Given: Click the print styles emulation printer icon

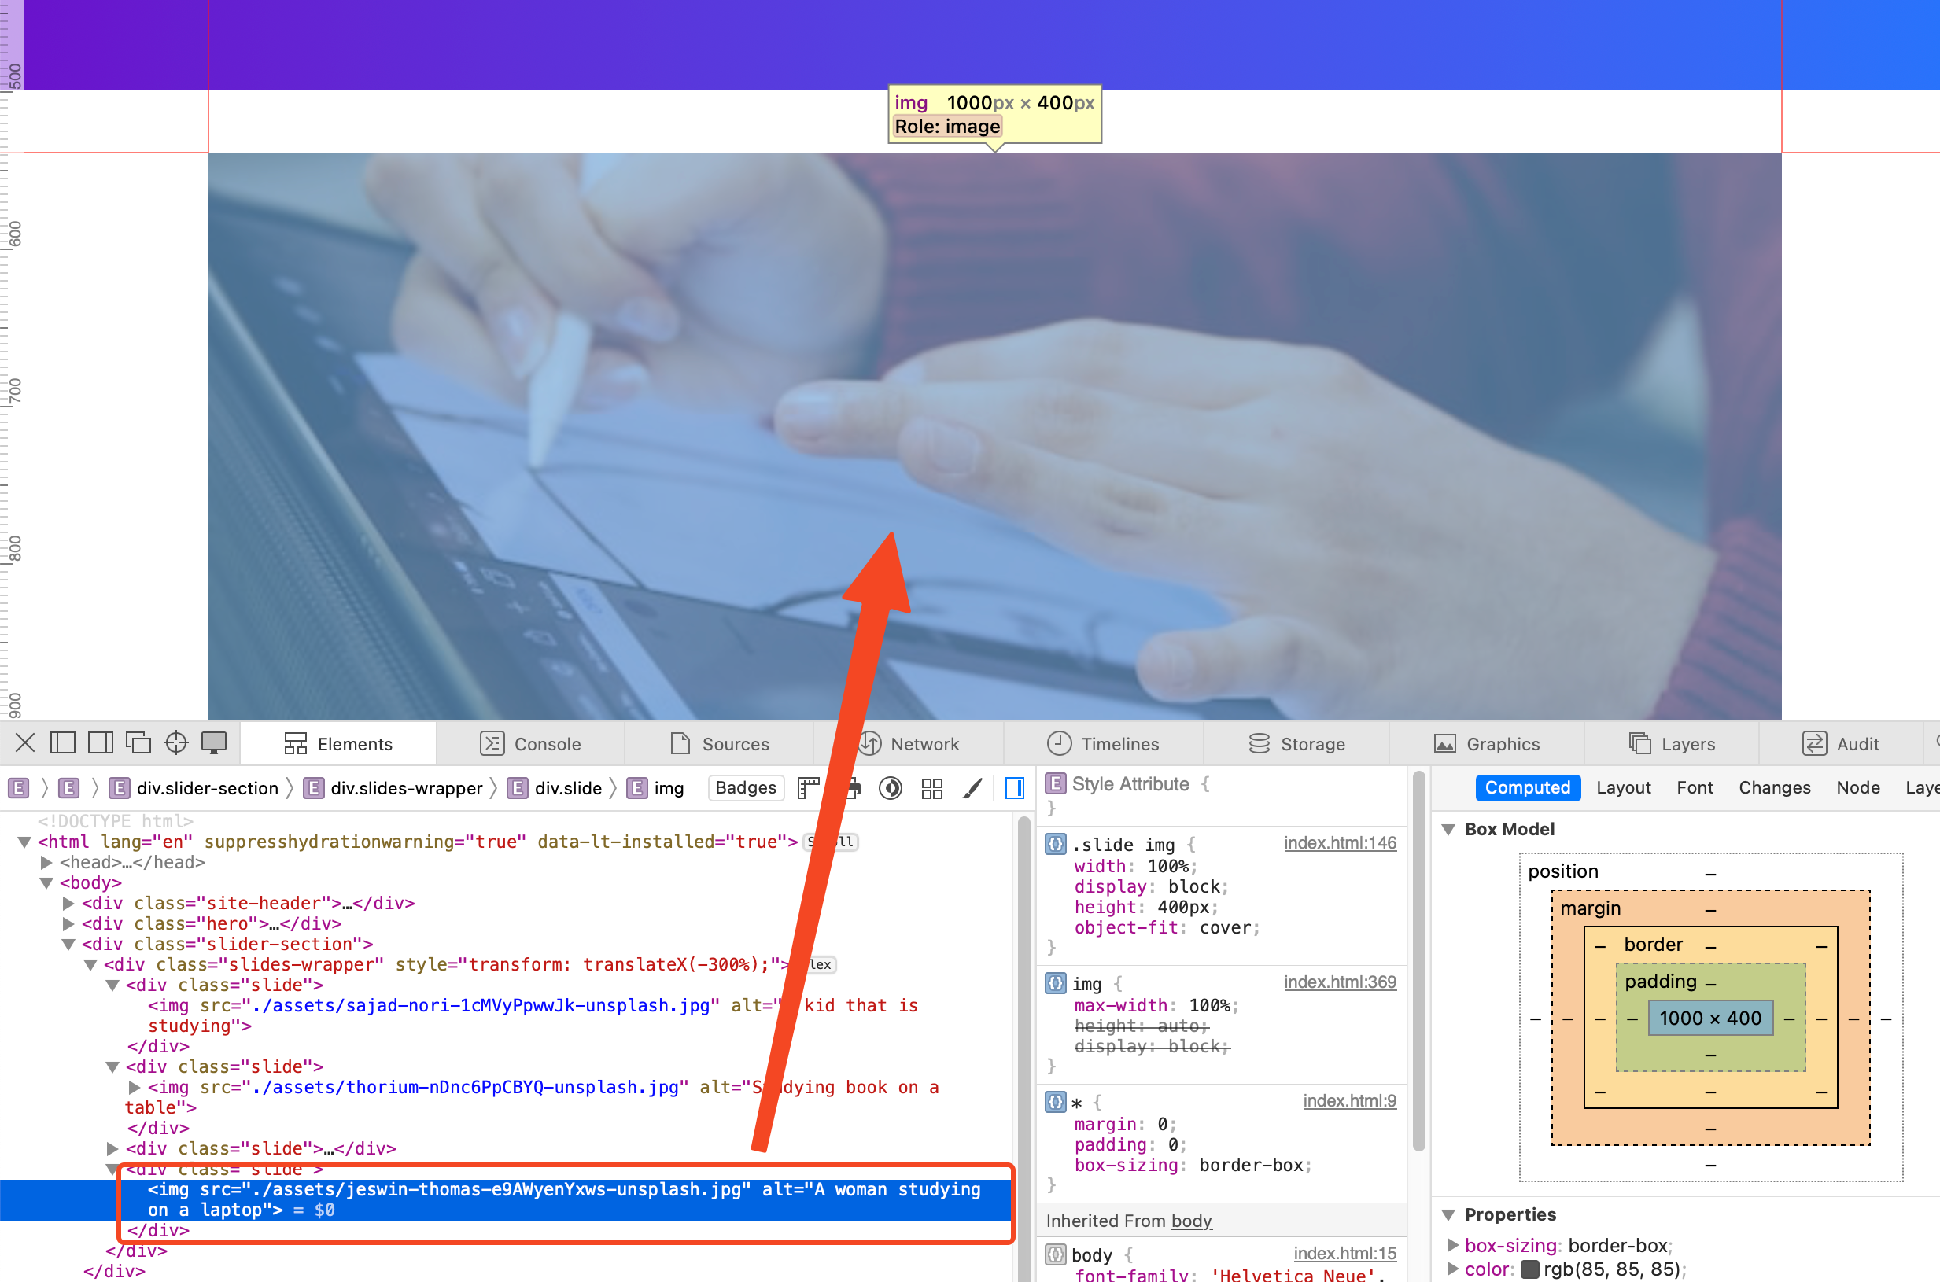Looking at the screenshot, I should pyautogui.click(x=851, y=787).
